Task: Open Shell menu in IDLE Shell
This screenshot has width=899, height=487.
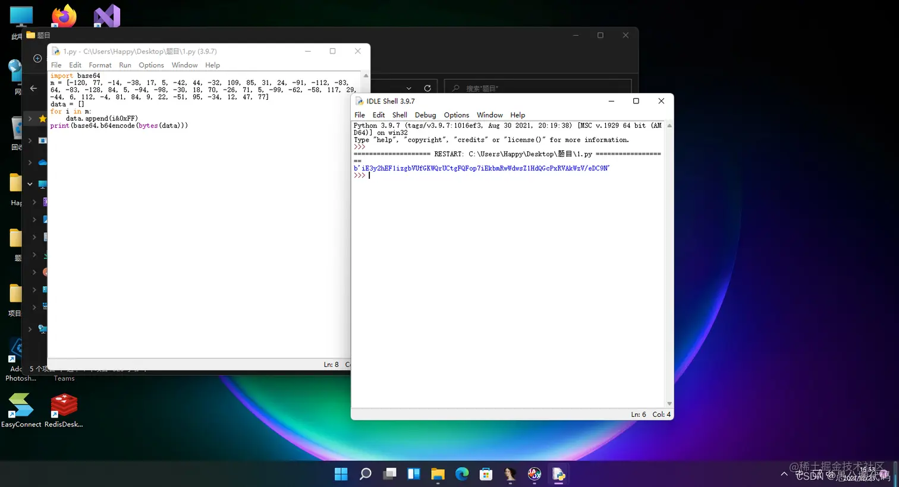Action: 400,115
